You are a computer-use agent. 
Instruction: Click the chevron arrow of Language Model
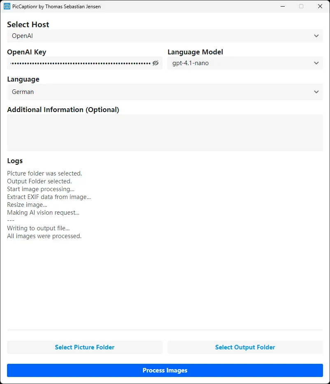coord(316,63)
